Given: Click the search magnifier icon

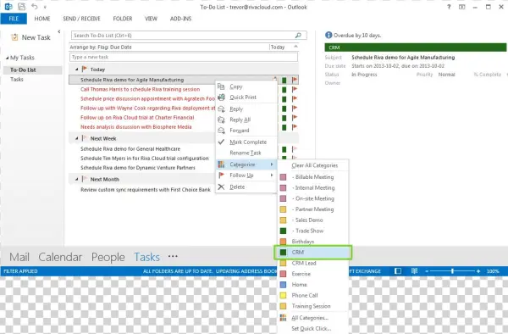Looking at the screenshot, I should coord(298,35).
